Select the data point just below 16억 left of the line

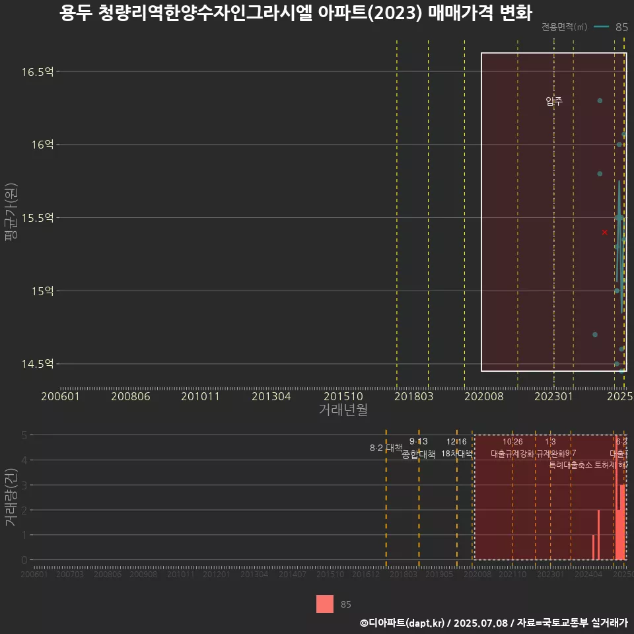[x=600, y=174]
